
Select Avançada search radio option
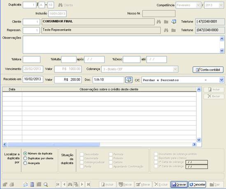25,163
